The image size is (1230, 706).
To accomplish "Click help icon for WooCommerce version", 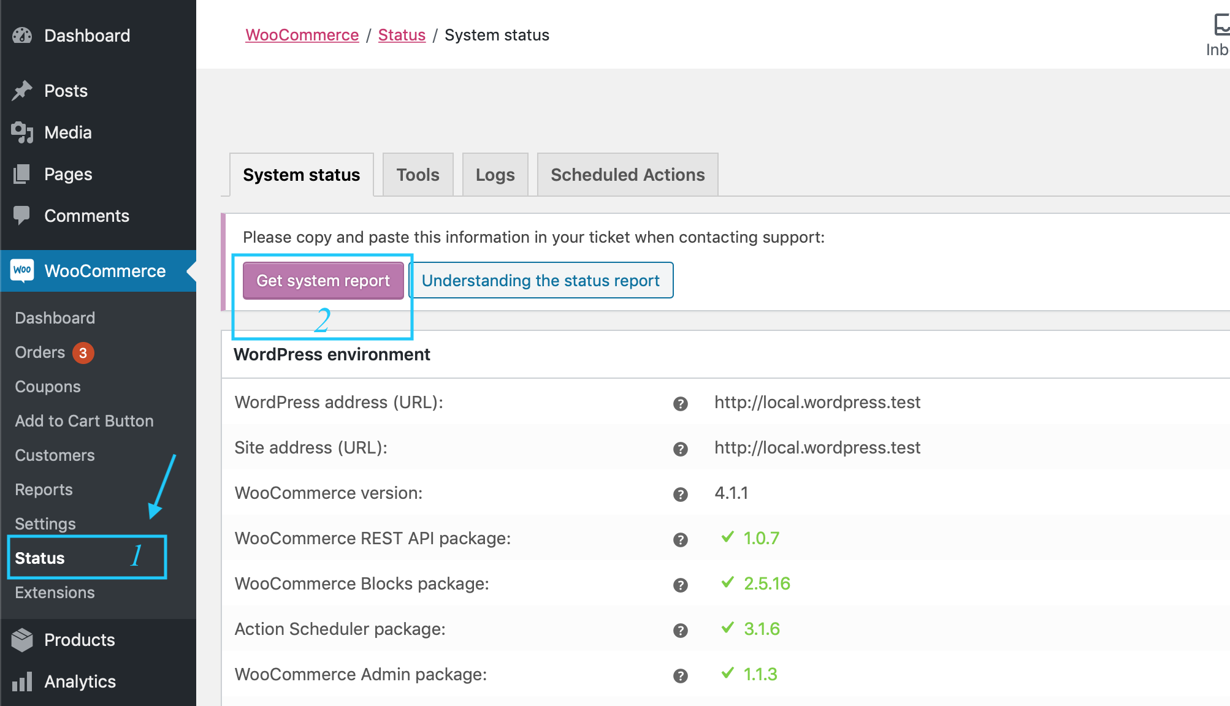I will (681, 494).
